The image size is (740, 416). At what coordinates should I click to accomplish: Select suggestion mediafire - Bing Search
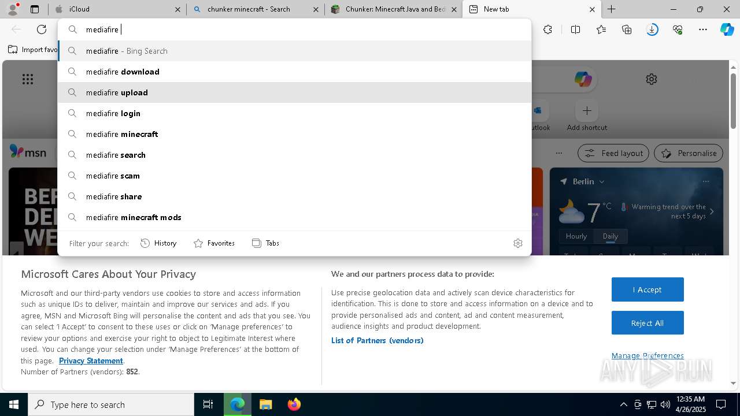pyautogui.click(x=294, y=51)
